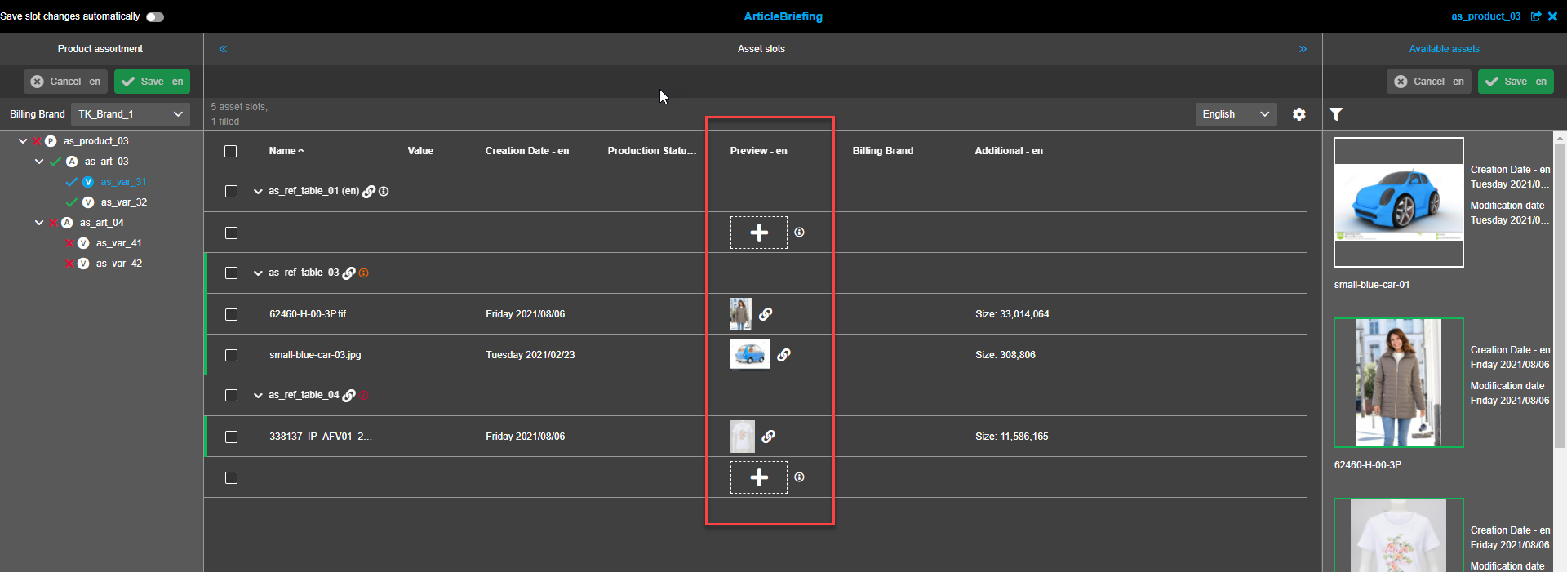Save changes in Available assets panel

[1516, 82]
